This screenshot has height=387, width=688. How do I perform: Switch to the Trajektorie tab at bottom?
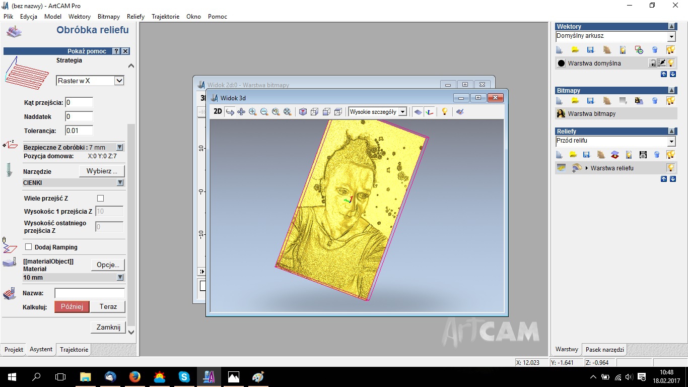74,349
